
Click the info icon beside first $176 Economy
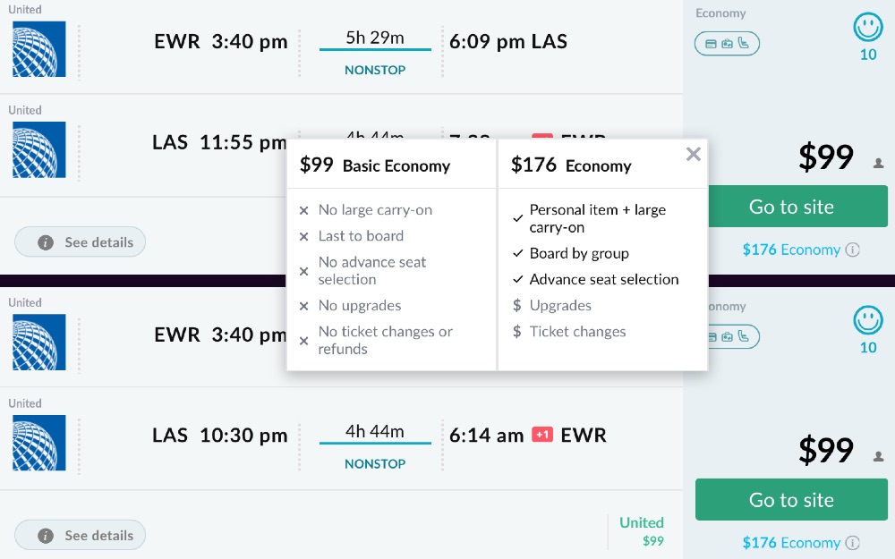[x=853, y=250]
